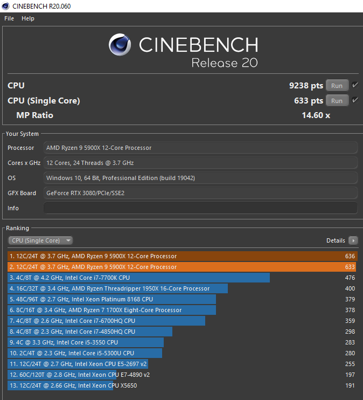Screen dimensions: 363x400
Task: Select the Core i7-4850HQ ranking row
Action: click(183, 332)
